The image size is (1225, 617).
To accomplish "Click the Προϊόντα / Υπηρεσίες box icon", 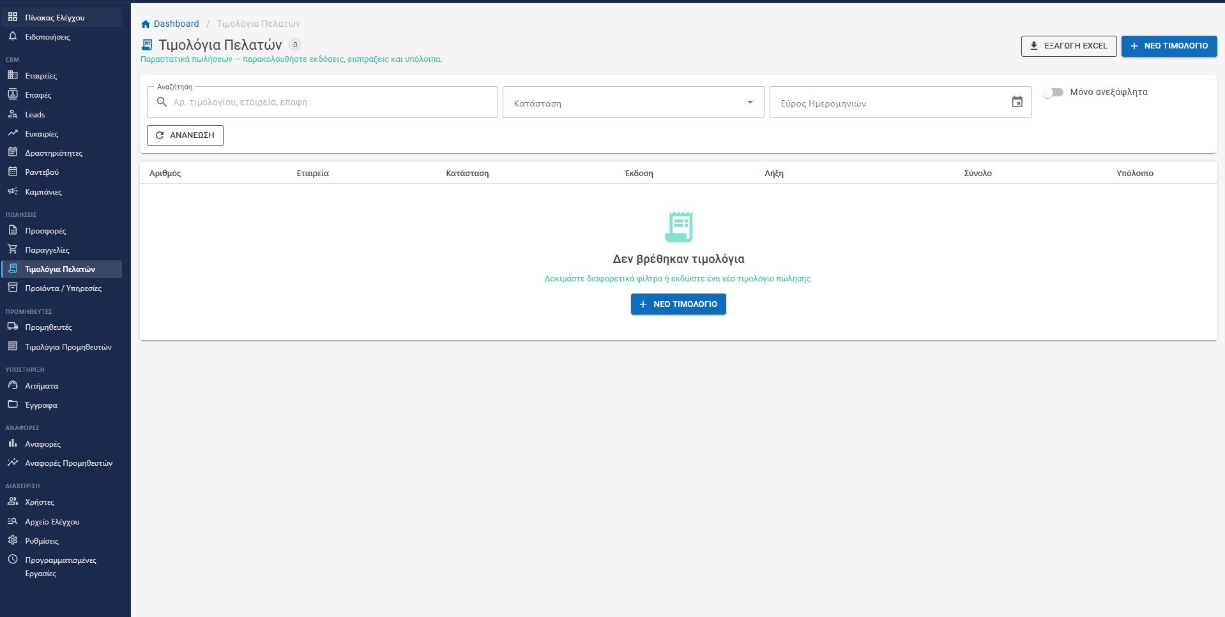I will click(13, 288).
